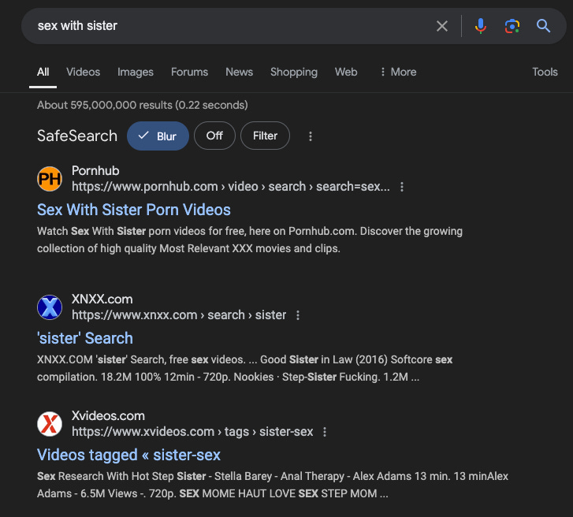Clear the search box with the X icon
573x517 pixels.
442,26
